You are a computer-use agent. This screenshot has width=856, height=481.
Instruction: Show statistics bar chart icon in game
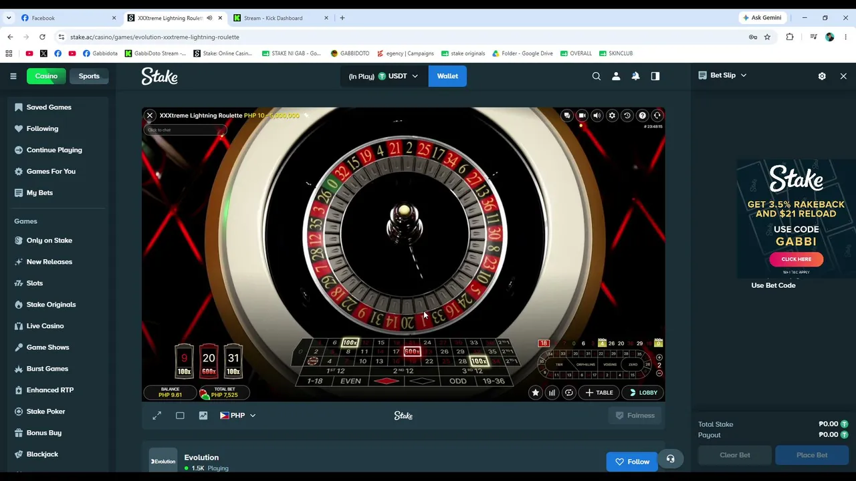(x=552, y=393)
